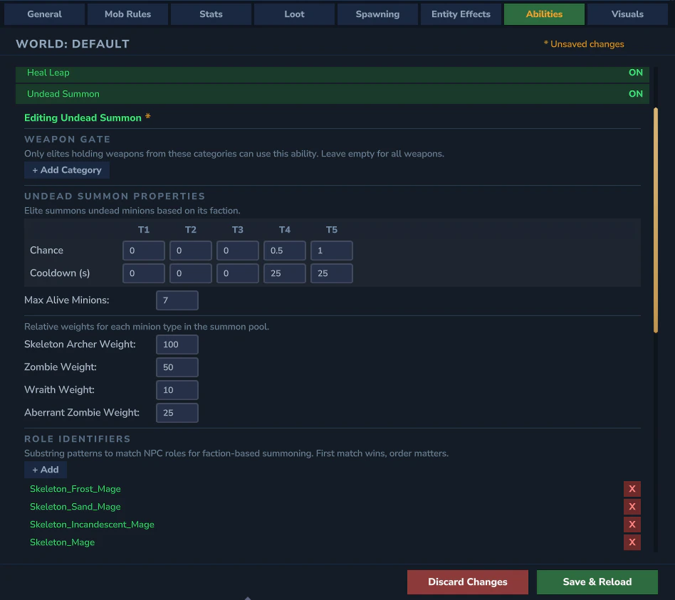Click the T4 column header
Screen dimensions: 675x600
coord(285,230)
